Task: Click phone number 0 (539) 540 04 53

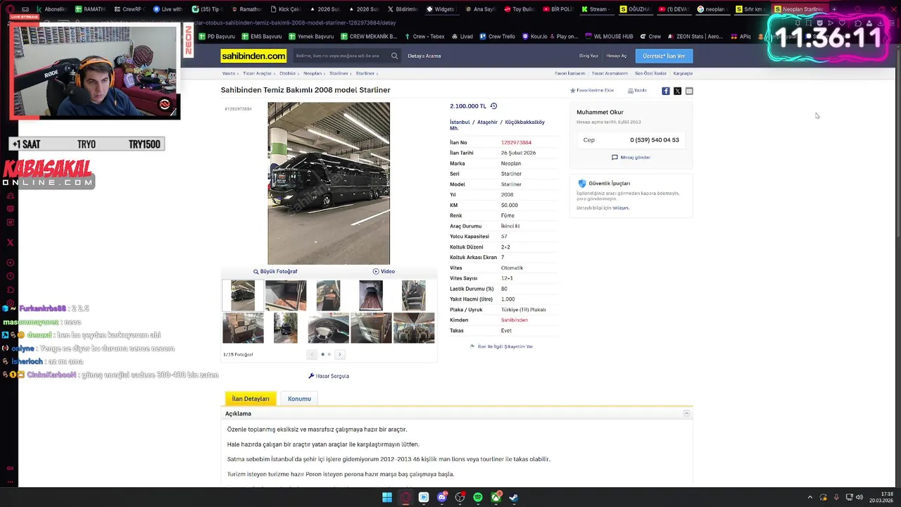Action: [655, 139]
